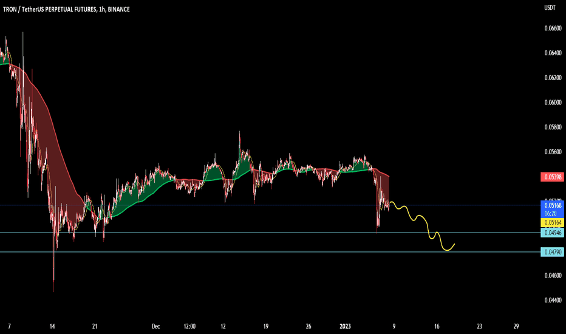Image resolution: width=566 pixels, height=334 pixels.
Task: Click the Dec label on time axis
Action: point(155,327)
